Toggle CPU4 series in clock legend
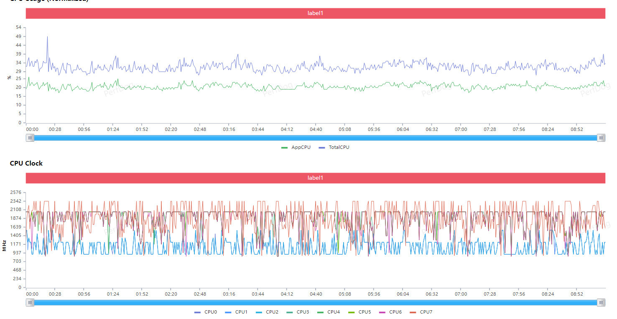This screenshot has height=319, width=617. point(329,312)
